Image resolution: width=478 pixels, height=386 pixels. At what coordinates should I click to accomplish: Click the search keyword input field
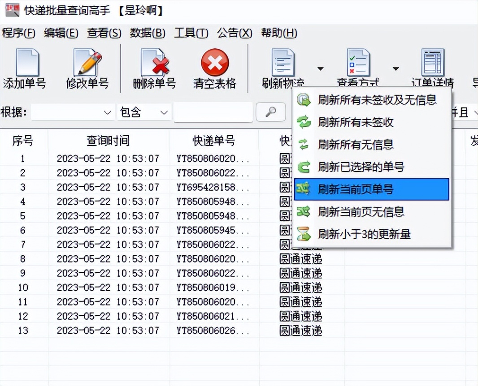(213, 112)
